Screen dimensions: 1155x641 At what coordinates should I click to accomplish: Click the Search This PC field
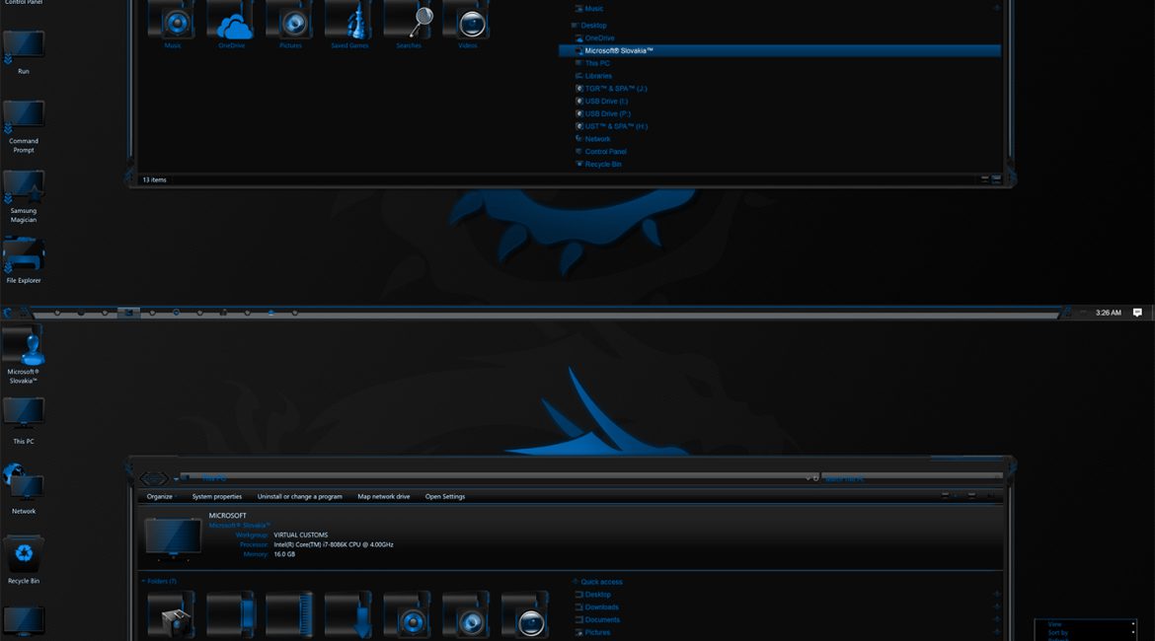tap(911, 478)
